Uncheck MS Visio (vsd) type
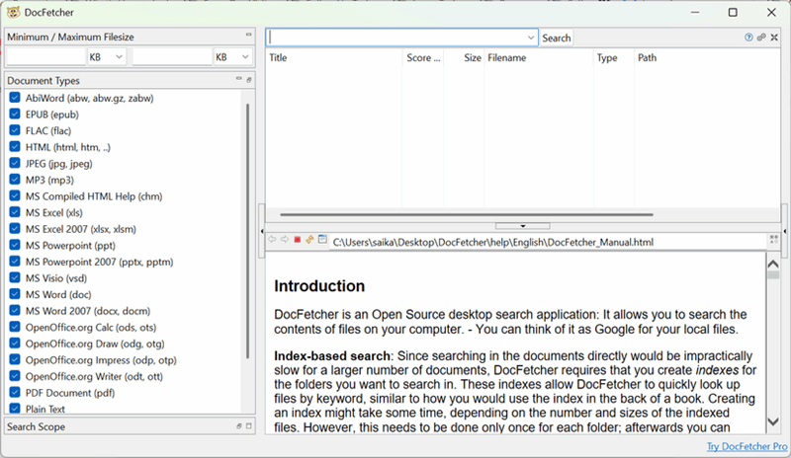 15,277
